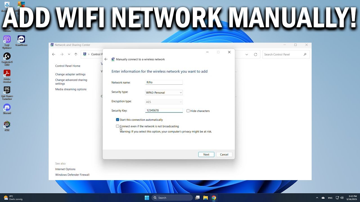
Task: Open Epic Games Launcher desktop icon
Action: [7, 93]
